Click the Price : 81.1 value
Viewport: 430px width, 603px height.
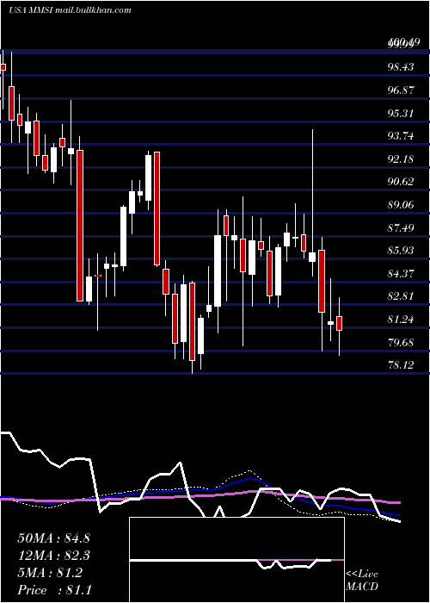(x=54, y=590)
